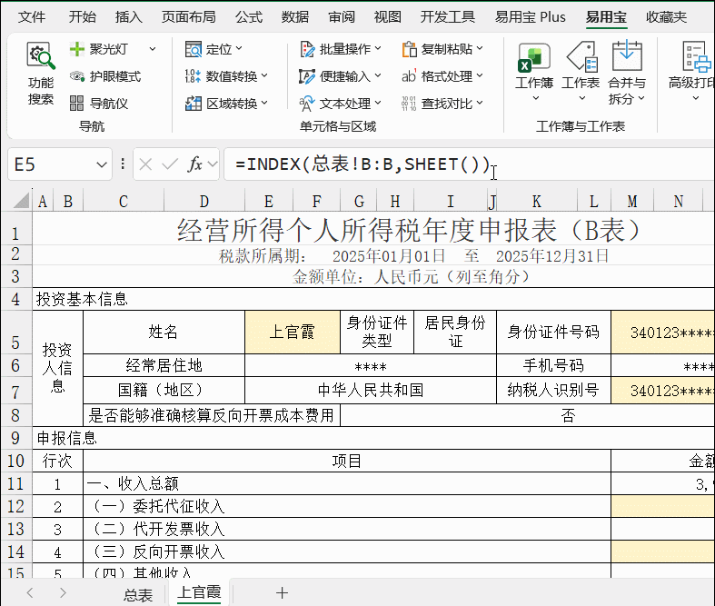Screen dimensions: 715x606
Task: Open the 功能搜索 function search tool
Action: pyautogui.click(x=41, y=74)
